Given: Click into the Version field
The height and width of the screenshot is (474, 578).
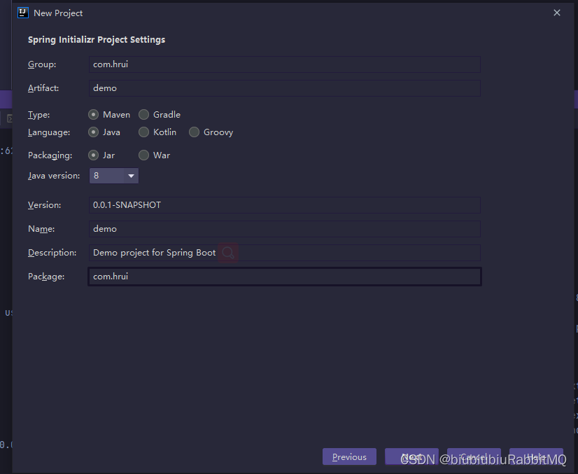Looking at the screenshot, I should point(285,205).
